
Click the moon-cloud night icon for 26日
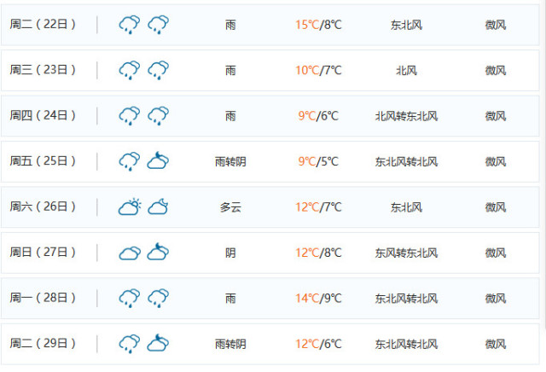(x=158, y=206)
